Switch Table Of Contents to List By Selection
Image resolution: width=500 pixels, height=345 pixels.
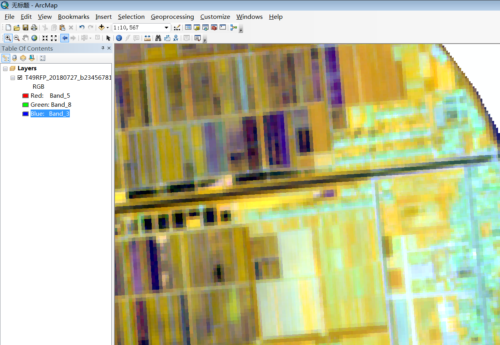pyautogui.click(x=31, y=58)
